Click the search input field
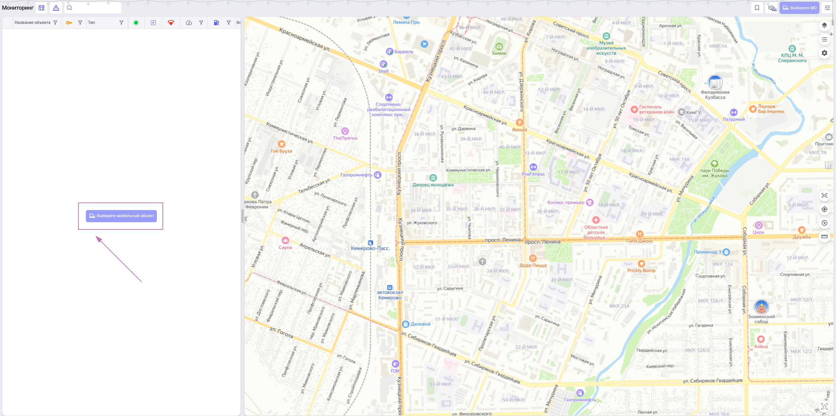The image size is (836, 416). [96, 8]
